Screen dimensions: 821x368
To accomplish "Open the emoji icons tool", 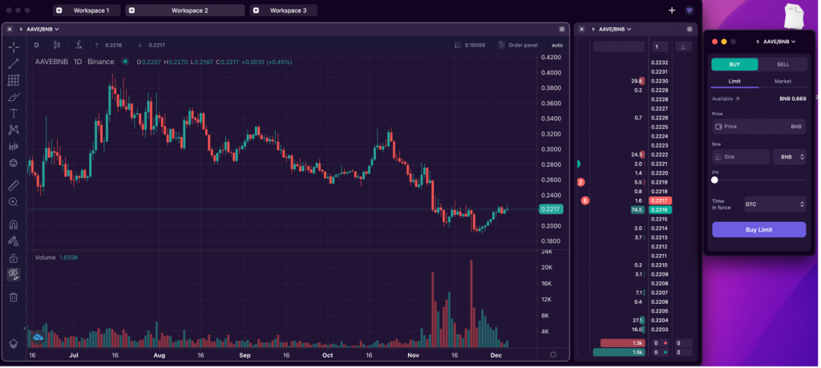I will point(14,164).
